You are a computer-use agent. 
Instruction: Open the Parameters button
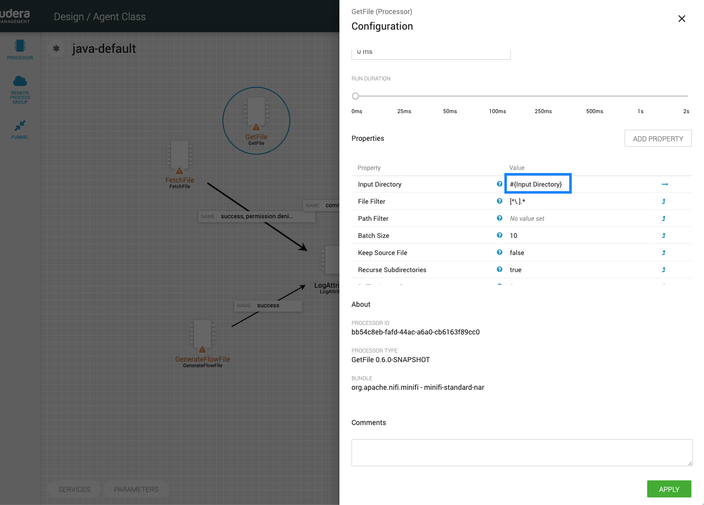click(x=136, y=489)
